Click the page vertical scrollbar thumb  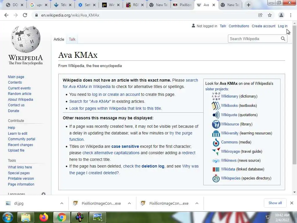coord(294,95)
